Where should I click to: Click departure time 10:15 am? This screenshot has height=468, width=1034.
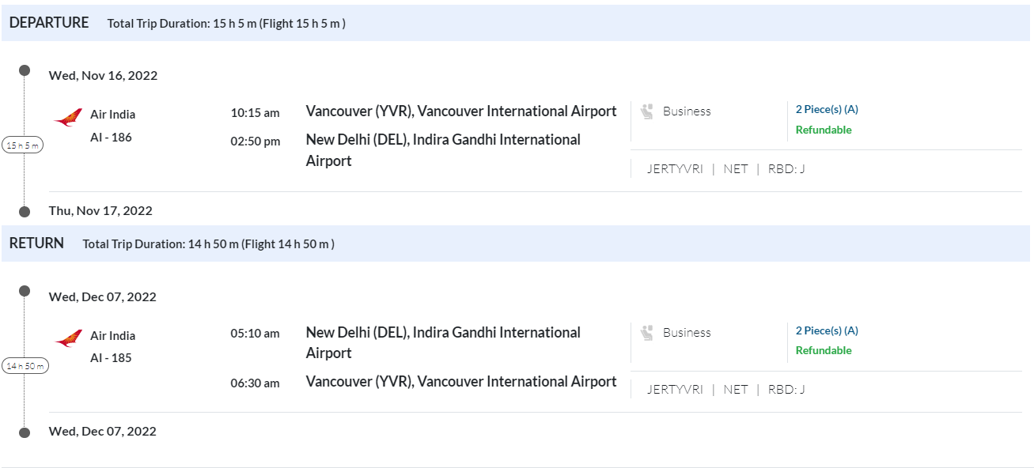click(x=255, y=113)
